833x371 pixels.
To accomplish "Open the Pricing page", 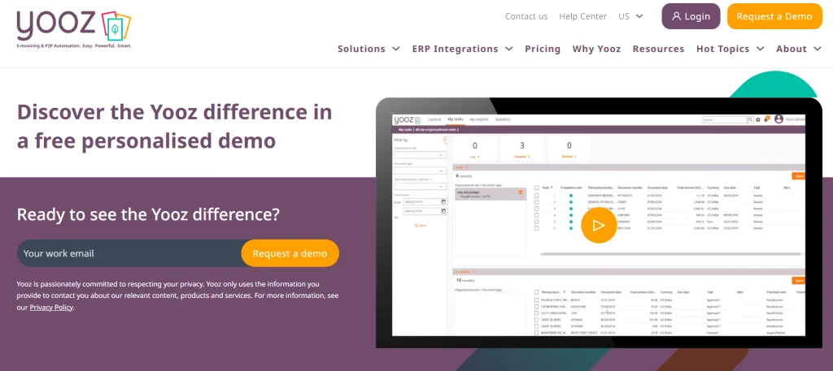I will [543, 49].
